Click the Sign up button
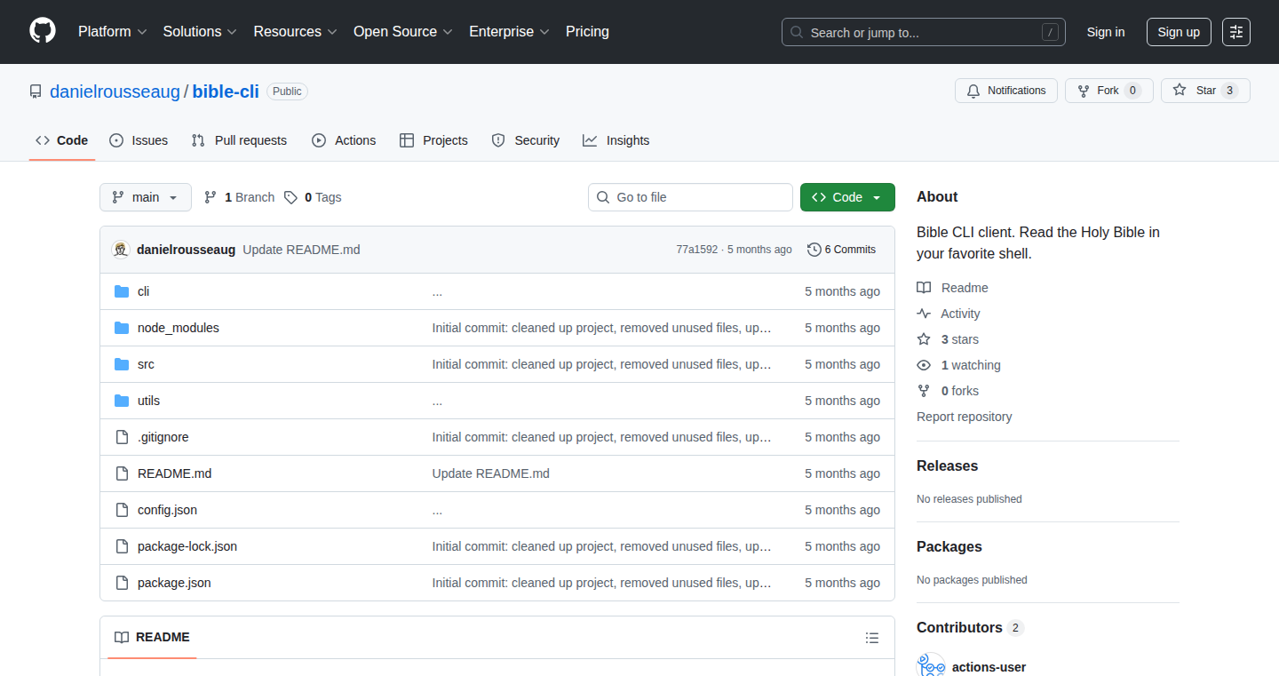Viewport: 1279px width, 676px height. click(x=1179, y=32)
